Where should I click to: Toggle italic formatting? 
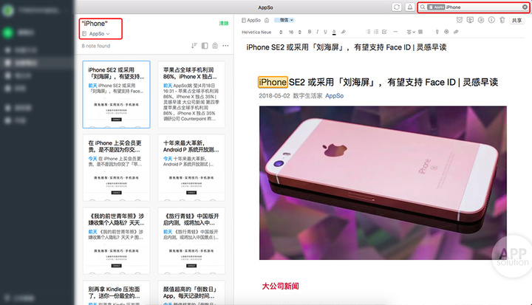317,32
